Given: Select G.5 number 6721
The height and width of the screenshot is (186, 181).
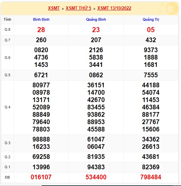Looking at the screenshot, I should tap(41, 75).
